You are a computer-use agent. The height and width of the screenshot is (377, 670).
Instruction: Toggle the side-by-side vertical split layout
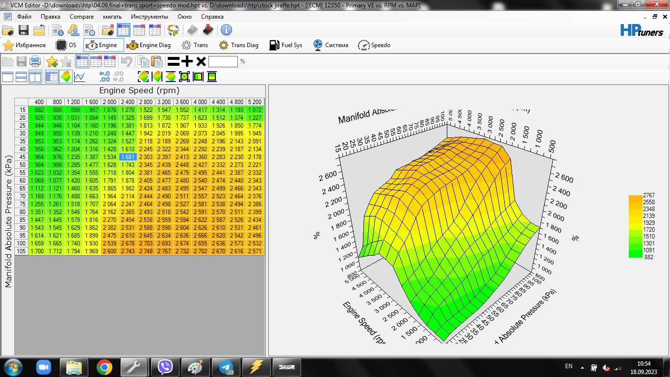coord(35,77)
